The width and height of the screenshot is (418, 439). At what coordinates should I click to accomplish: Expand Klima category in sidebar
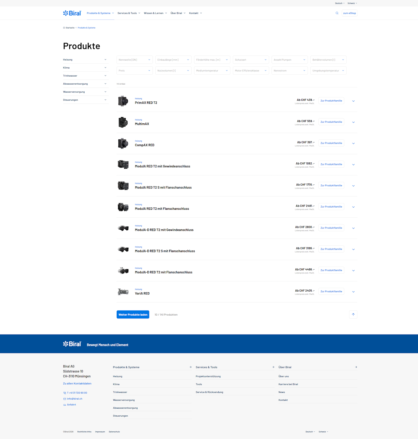[85, 68]
